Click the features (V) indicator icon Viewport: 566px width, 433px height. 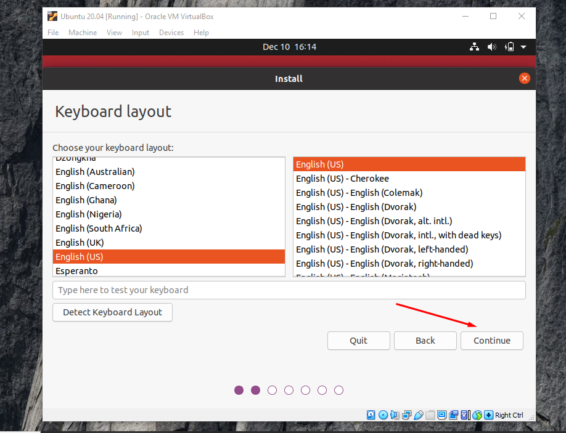[x=464, y=415]
